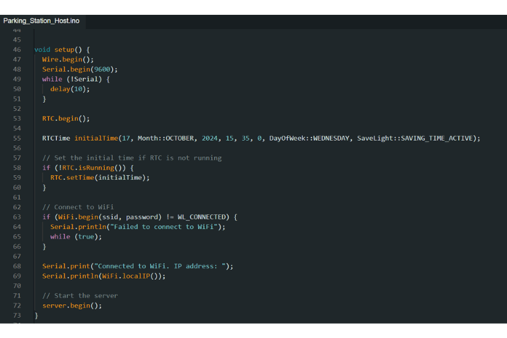Click the '// Start the server' comment

pos(80,295)
